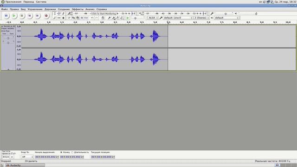This screenshot has width=297, height=167.
Task: Adjust the recording volume slider
Action: [x=224, y=13]
